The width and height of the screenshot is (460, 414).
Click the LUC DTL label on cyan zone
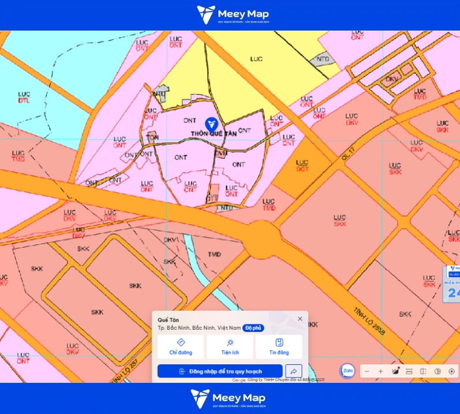24,98
